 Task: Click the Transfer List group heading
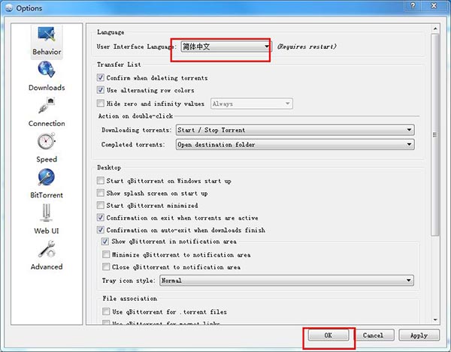[x=119, y=65]
